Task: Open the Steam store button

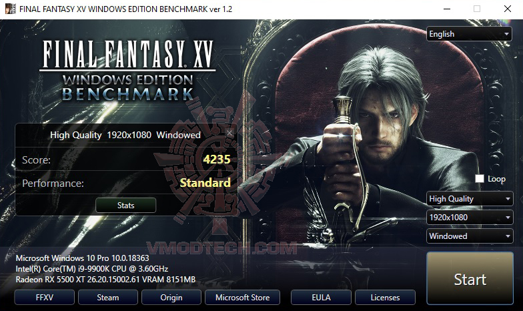Action: click(x=108, y=298)
